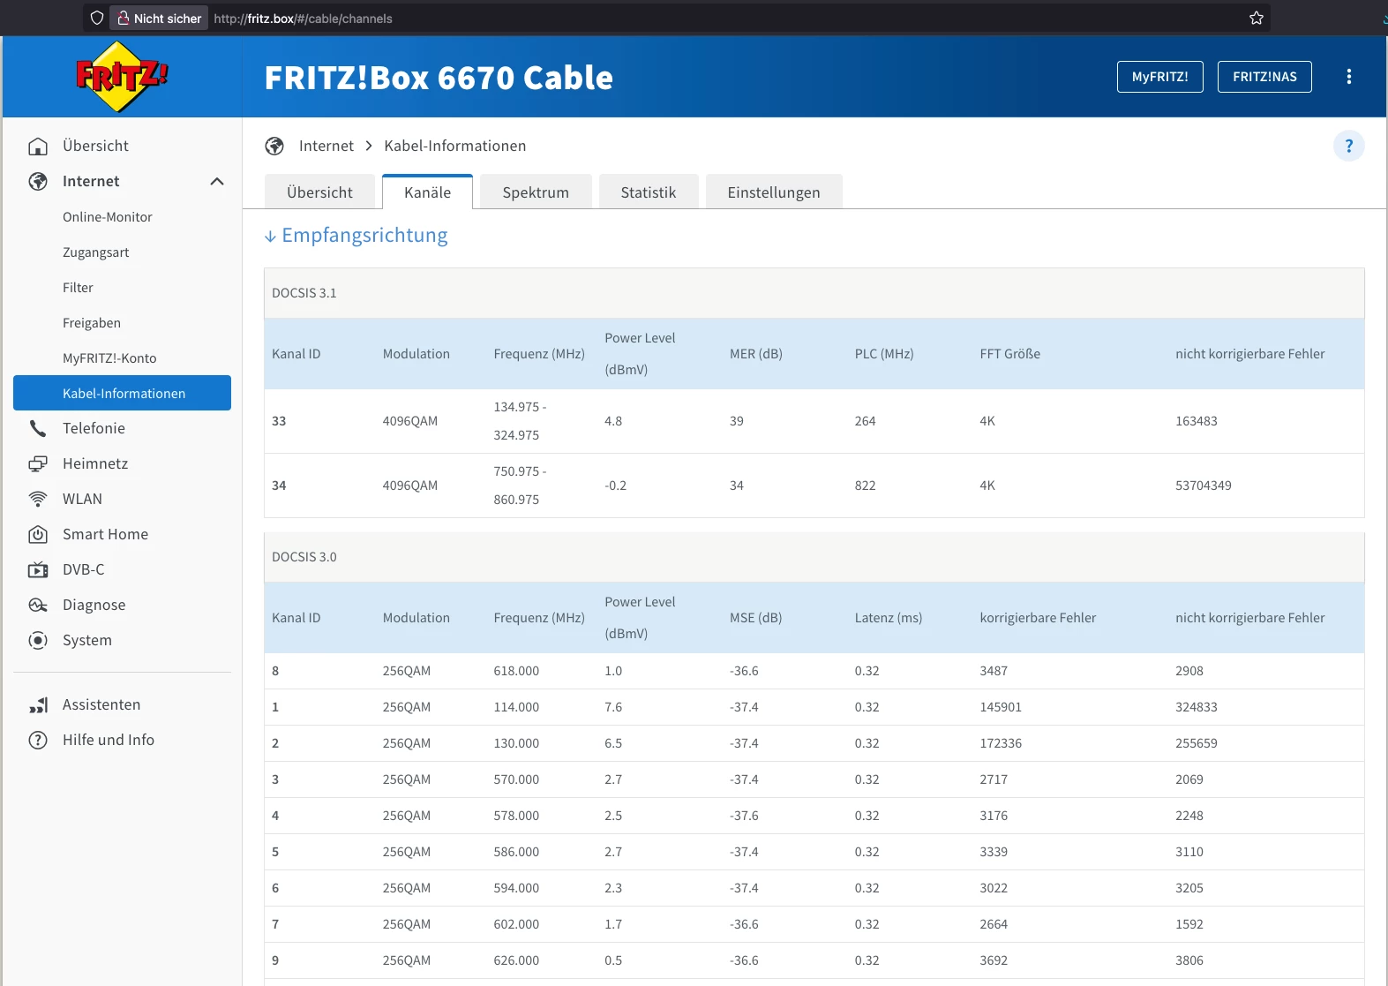Open the Statistik tab

pos(649,192)
